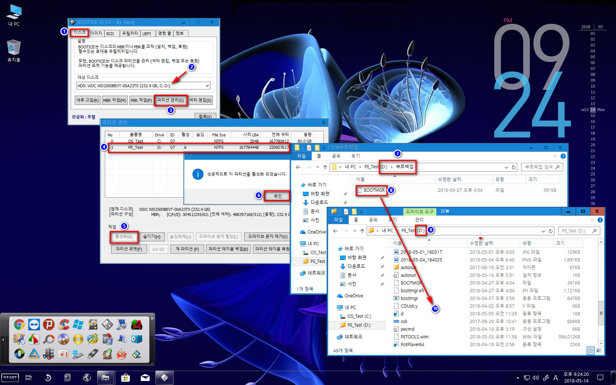Open the eraser icon in the dock

click(137, 354)
